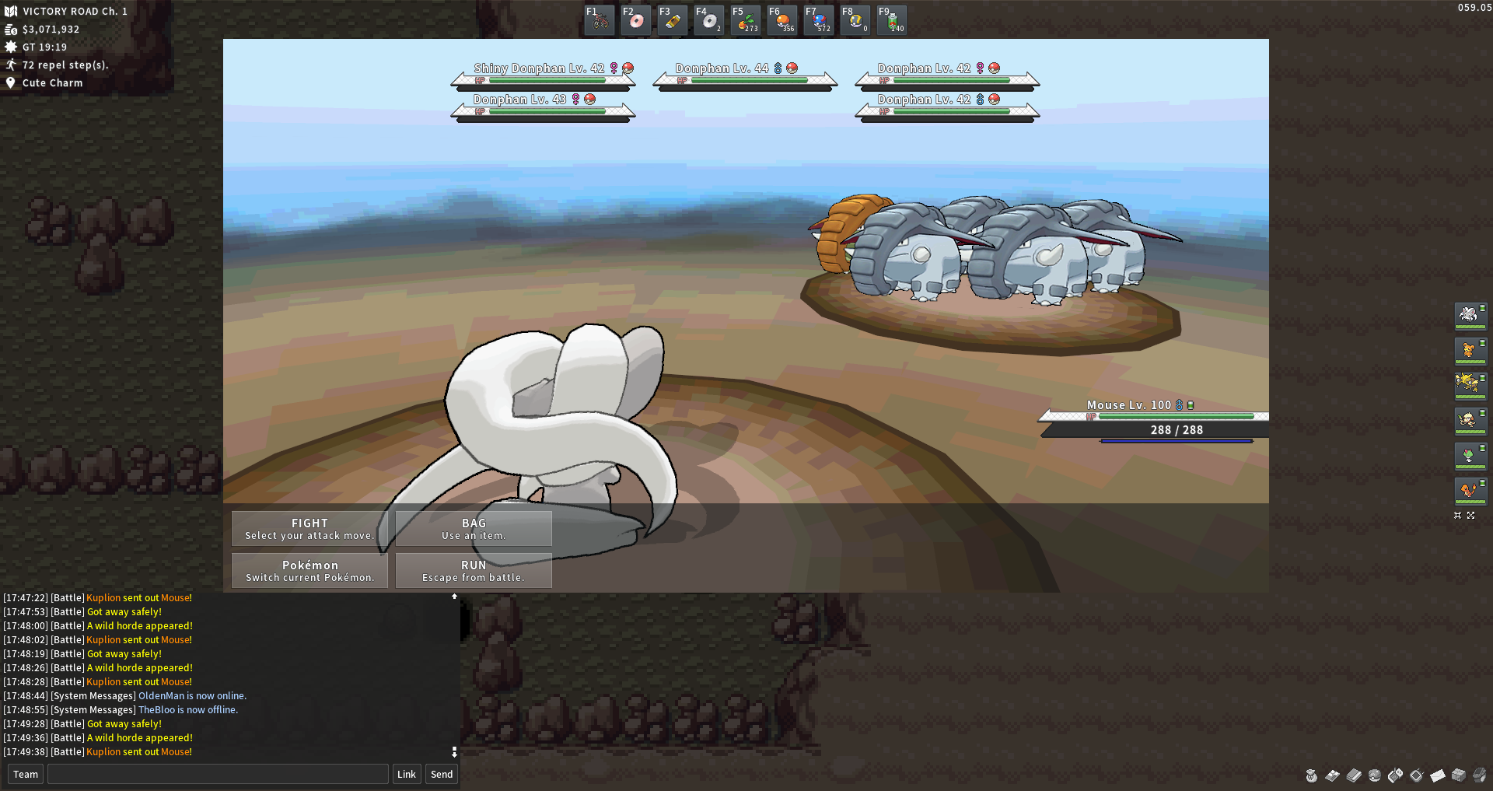
Task: Open the Poké Ball party icon
Action: (1374, 775)
